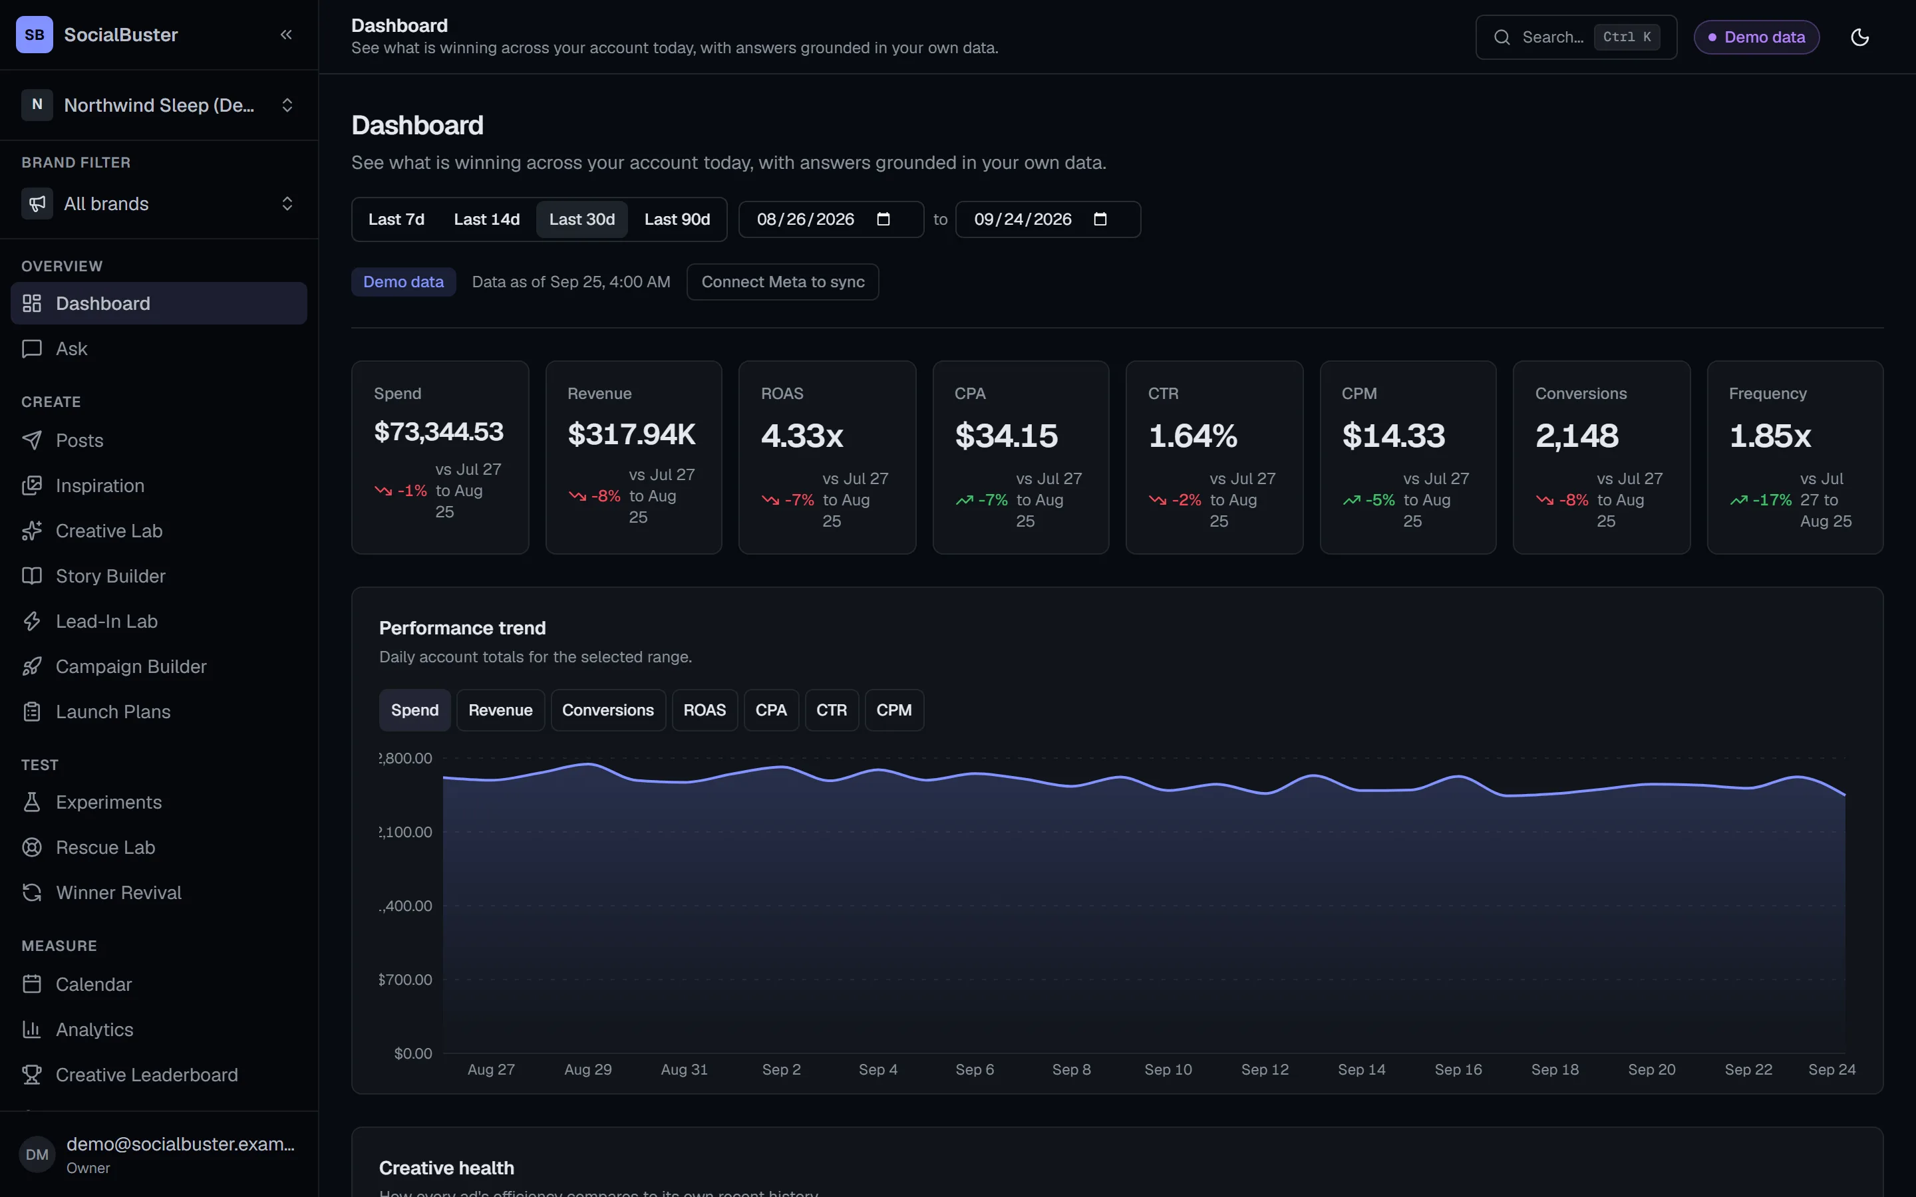
Task: Click the CTR 1.64% value
Action: [x=1192, y=436]
